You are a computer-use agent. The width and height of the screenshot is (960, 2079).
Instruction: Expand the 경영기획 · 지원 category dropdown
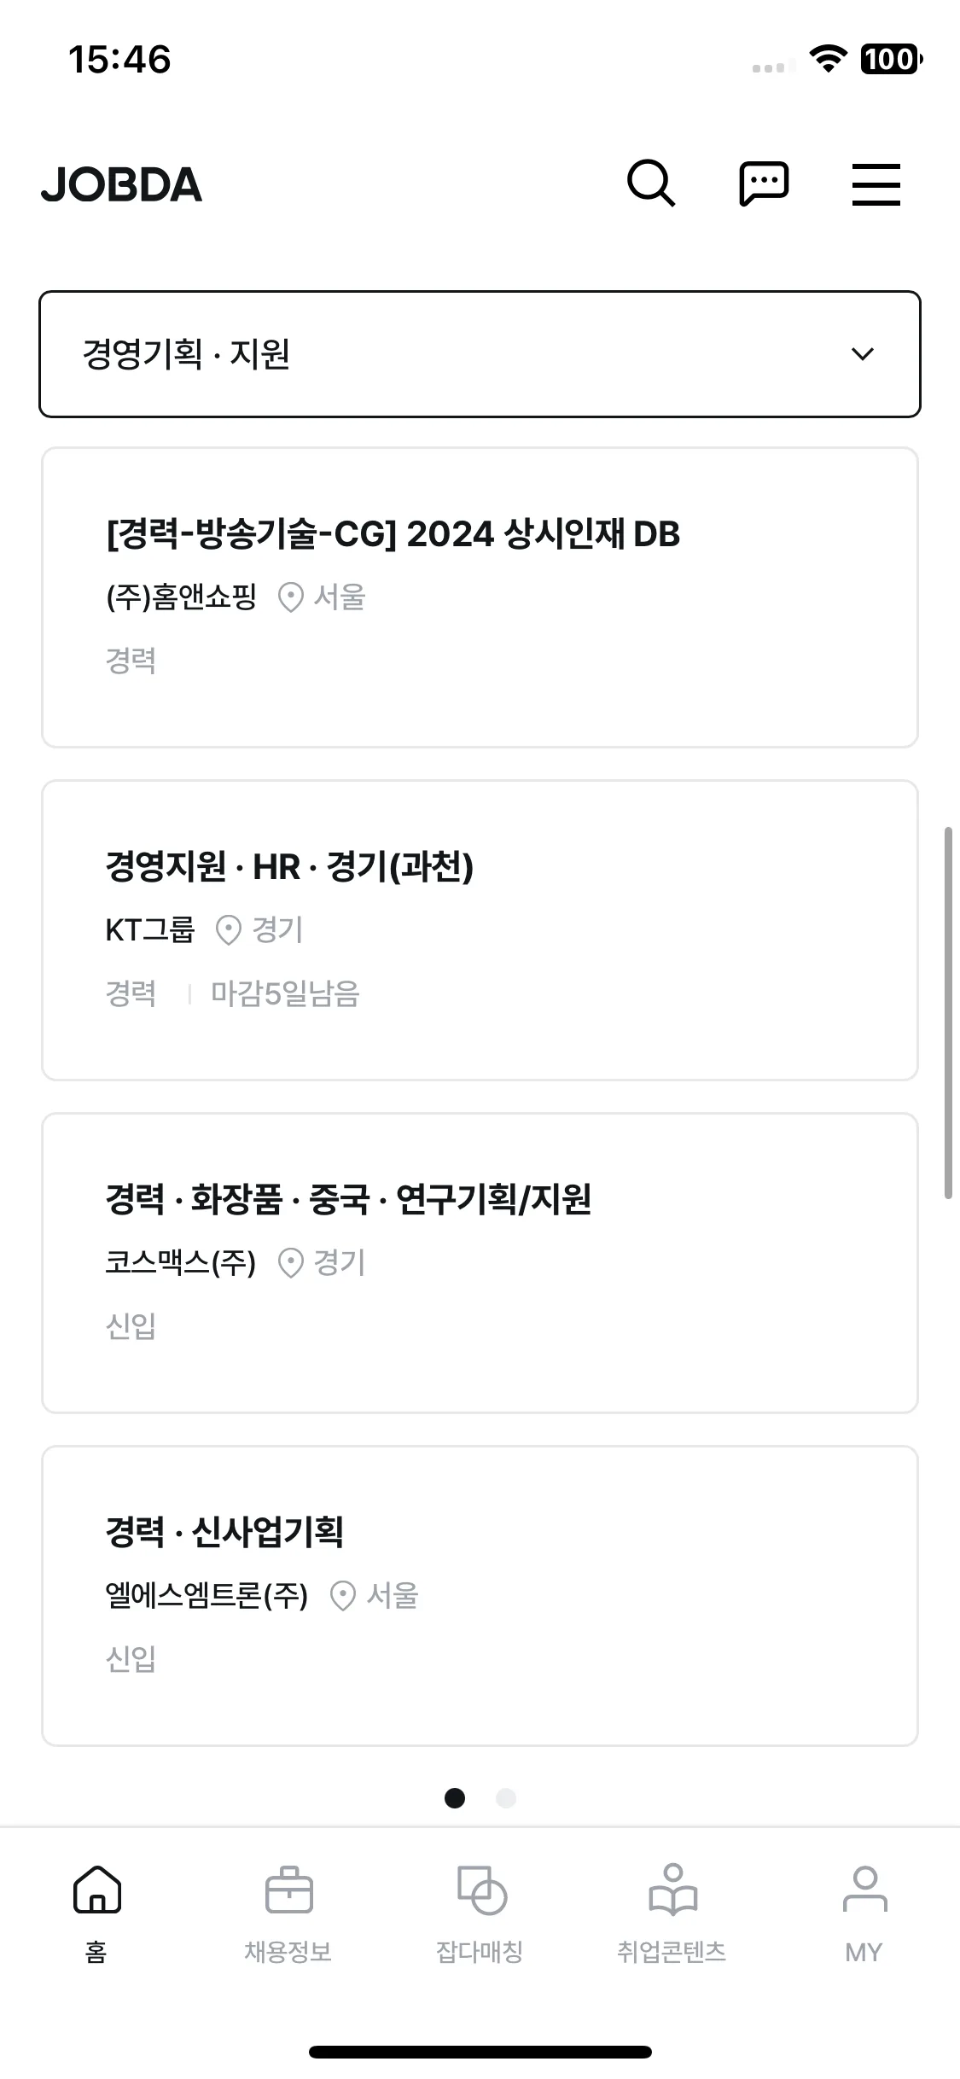pyautogui.click(x=480, y=354)
